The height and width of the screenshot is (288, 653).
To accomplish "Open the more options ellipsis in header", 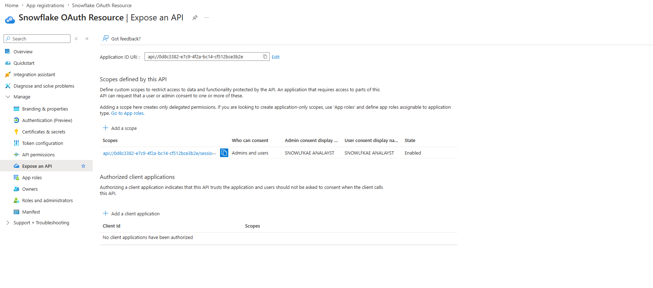I will (206, 18).
